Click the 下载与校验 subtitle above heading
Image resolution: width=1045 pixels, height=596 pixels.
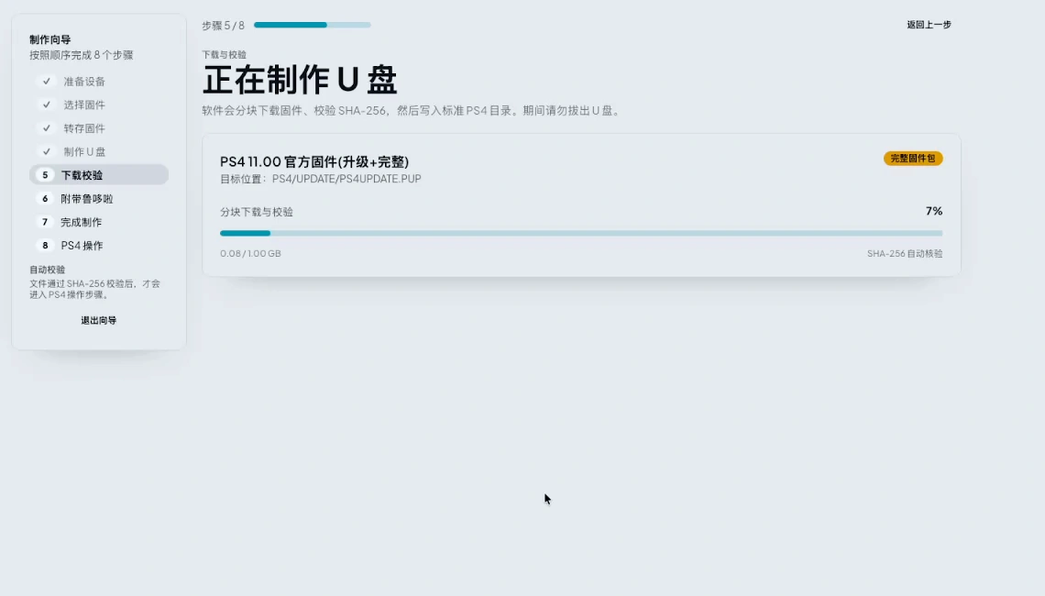click(224, 55)
